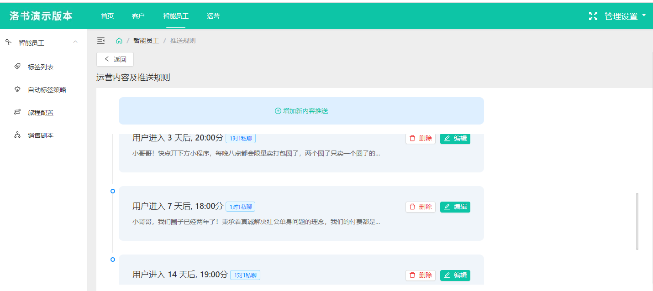Image resolution: width=653 pixels, height=291 pixels.
Task: Open the 管理设置 dropdown menu
Action: [625, 16]
